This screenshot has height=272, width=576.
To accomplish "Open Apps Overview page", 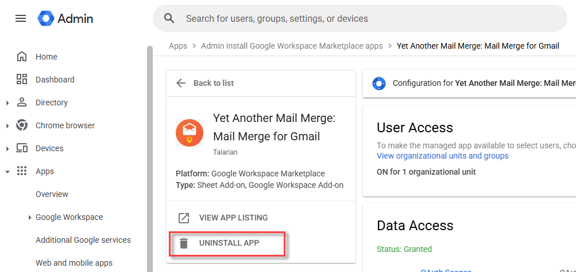I will click(52, 194).
